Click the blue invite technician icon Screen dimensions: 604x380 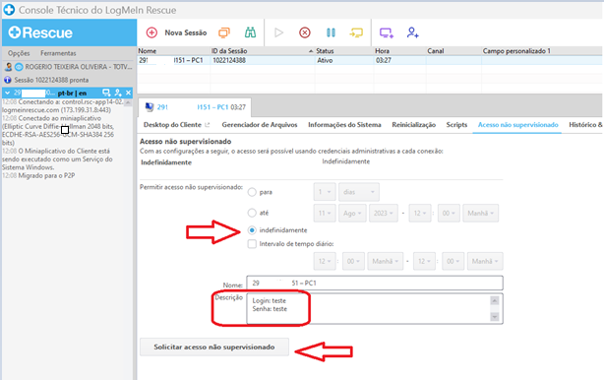[412, 32]
